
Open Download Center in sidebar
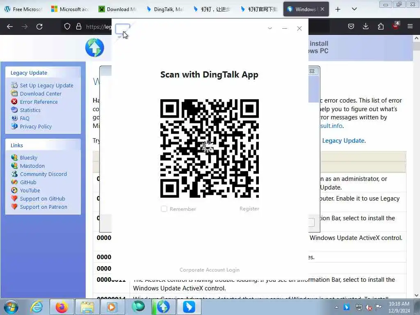pos(41,94)
